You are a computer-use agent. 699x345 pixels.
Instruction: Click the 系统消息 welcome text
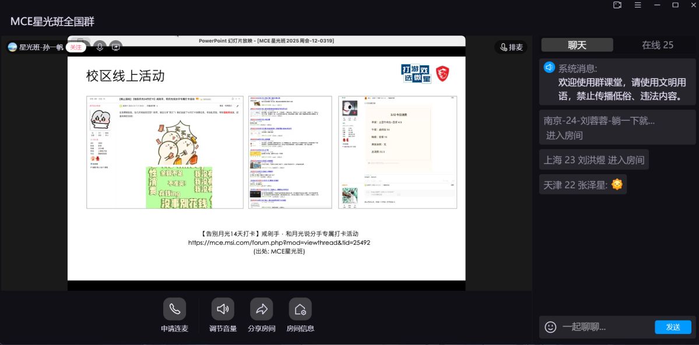[622, 89]
